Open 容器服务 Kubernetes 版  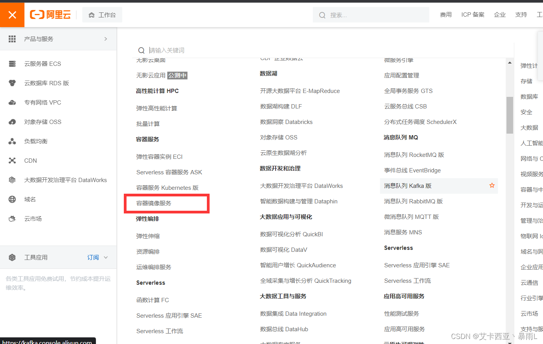pyautogui.click(x=167, y=187)
